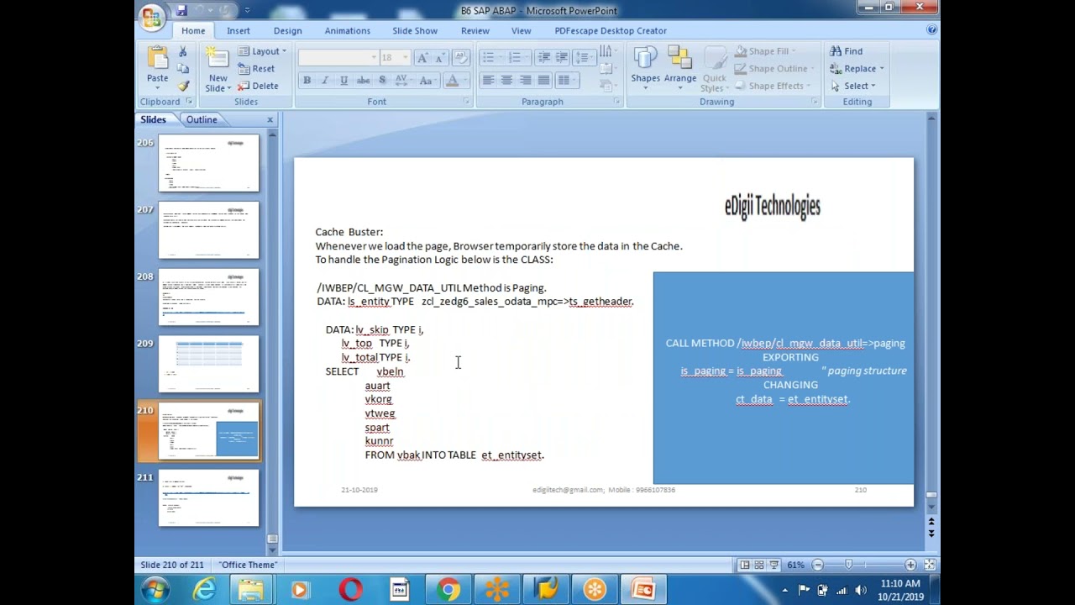Select slide 208 thumbnail

[x=209, y=297]
